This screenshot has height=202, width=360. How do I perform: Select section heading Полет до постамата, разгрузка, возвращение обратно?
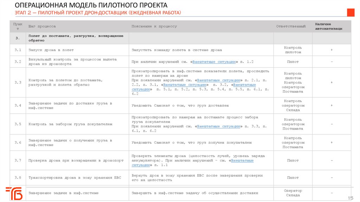[76, 38]
